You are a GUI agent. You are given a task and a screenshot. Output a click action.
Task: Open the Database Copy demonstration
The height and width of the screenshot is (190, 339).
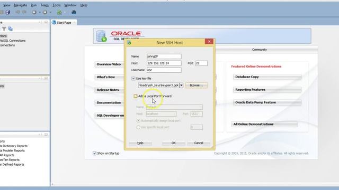point(267,77)
